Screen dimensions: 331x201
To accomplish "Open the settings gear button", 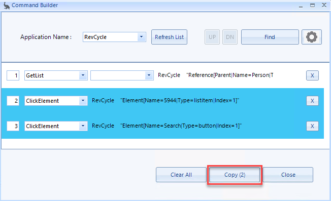I will [x=312, y=37].
